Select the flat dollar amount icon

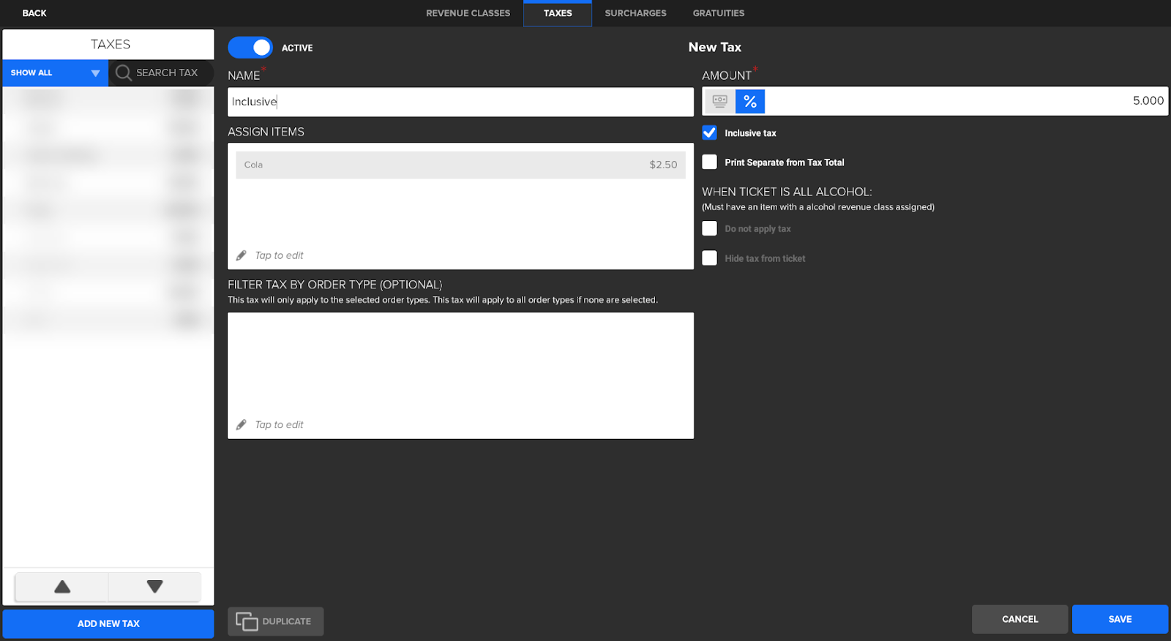point(719,102)
